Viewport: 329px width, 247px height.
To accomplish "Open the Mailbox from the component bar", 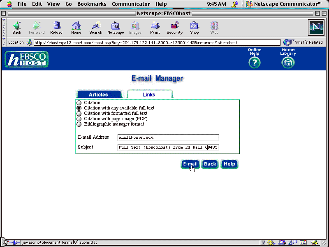I will (282, 242).
